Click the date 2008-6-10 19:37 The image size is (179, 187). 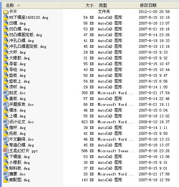[x=154, y=122]
